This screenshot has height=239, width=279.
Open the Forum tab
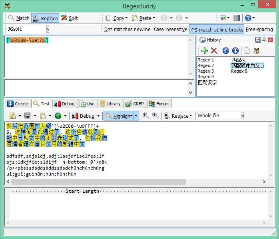coord(159,104)
